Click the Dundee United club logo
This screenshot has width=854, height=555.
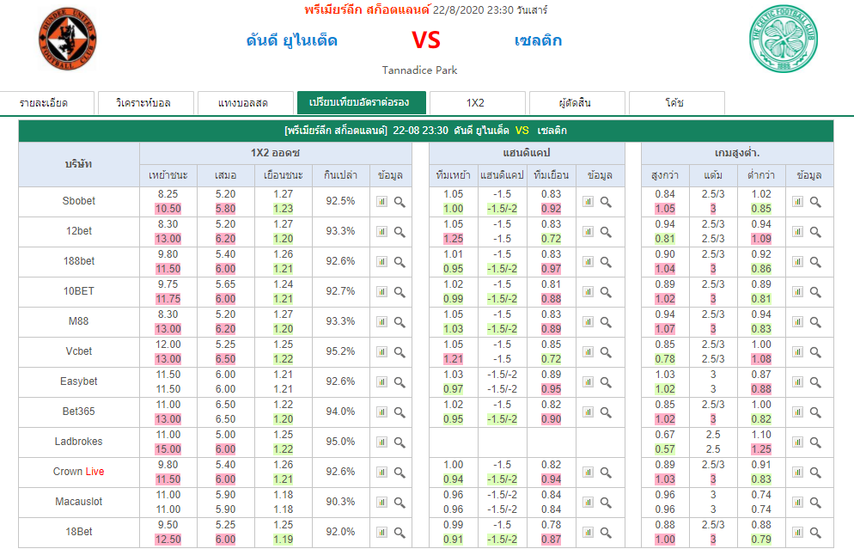[68, 40]
